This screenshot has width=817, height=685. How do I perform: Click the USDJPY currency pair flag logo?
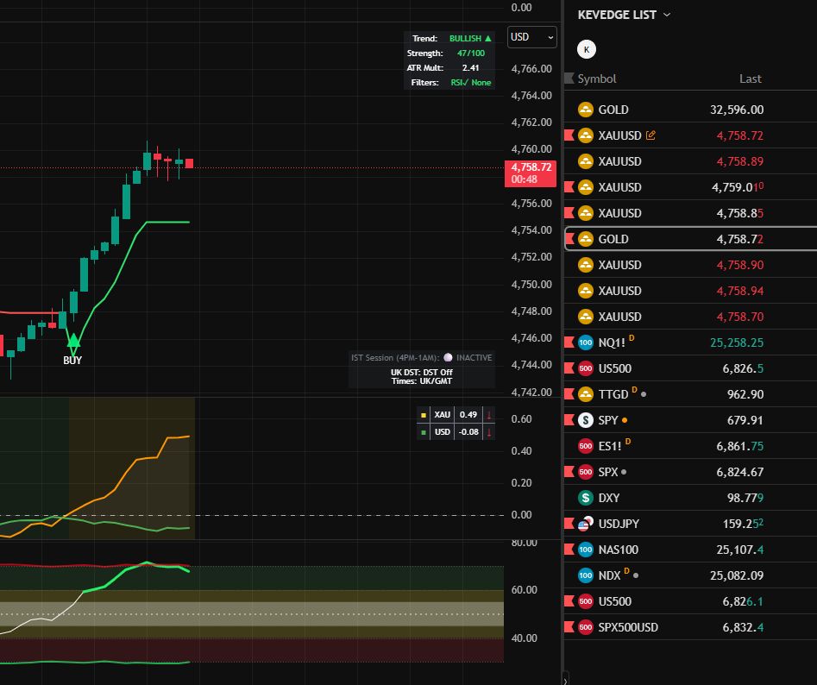coord(585,524)
